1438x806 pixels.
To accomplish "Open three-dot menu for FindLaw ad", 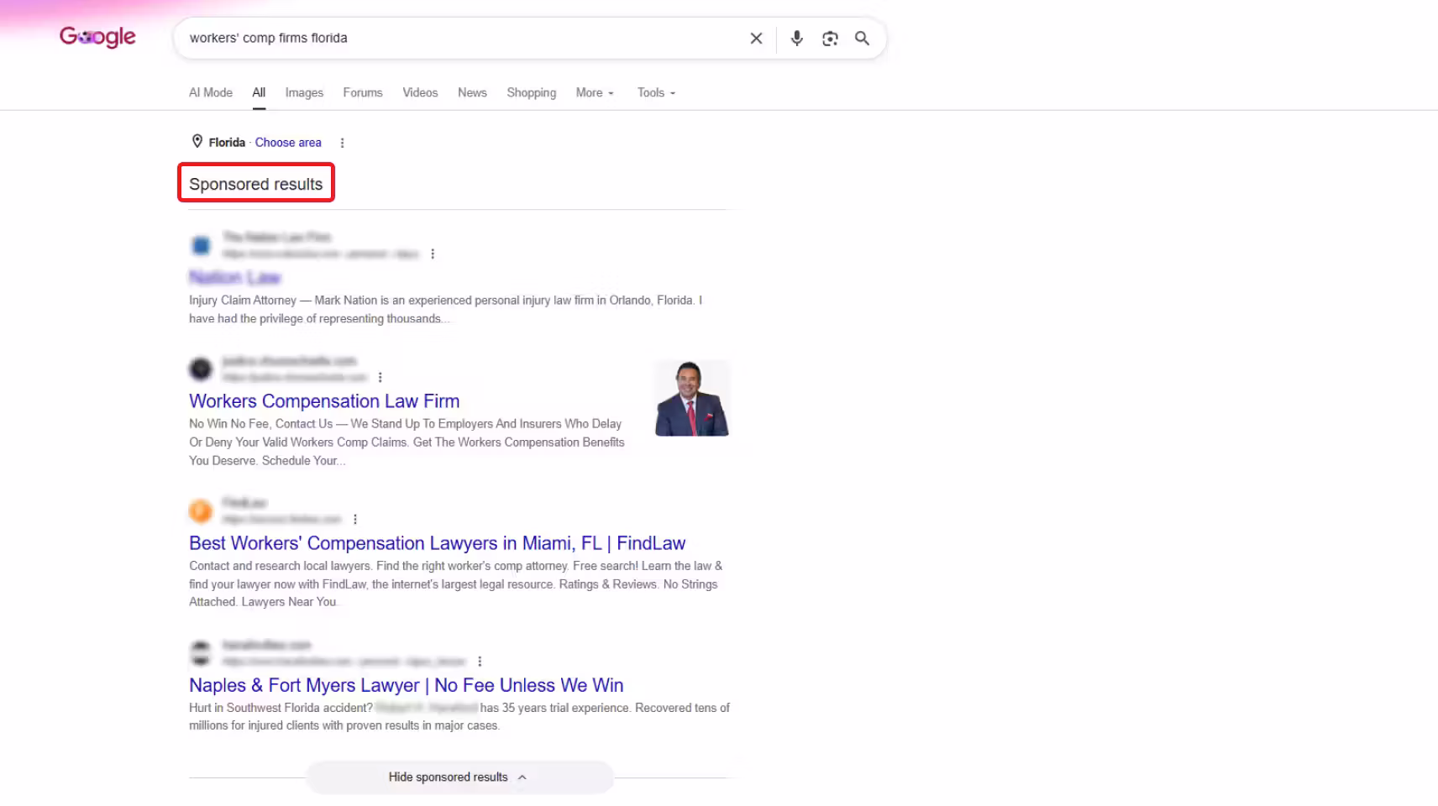I will pos(355,519).
